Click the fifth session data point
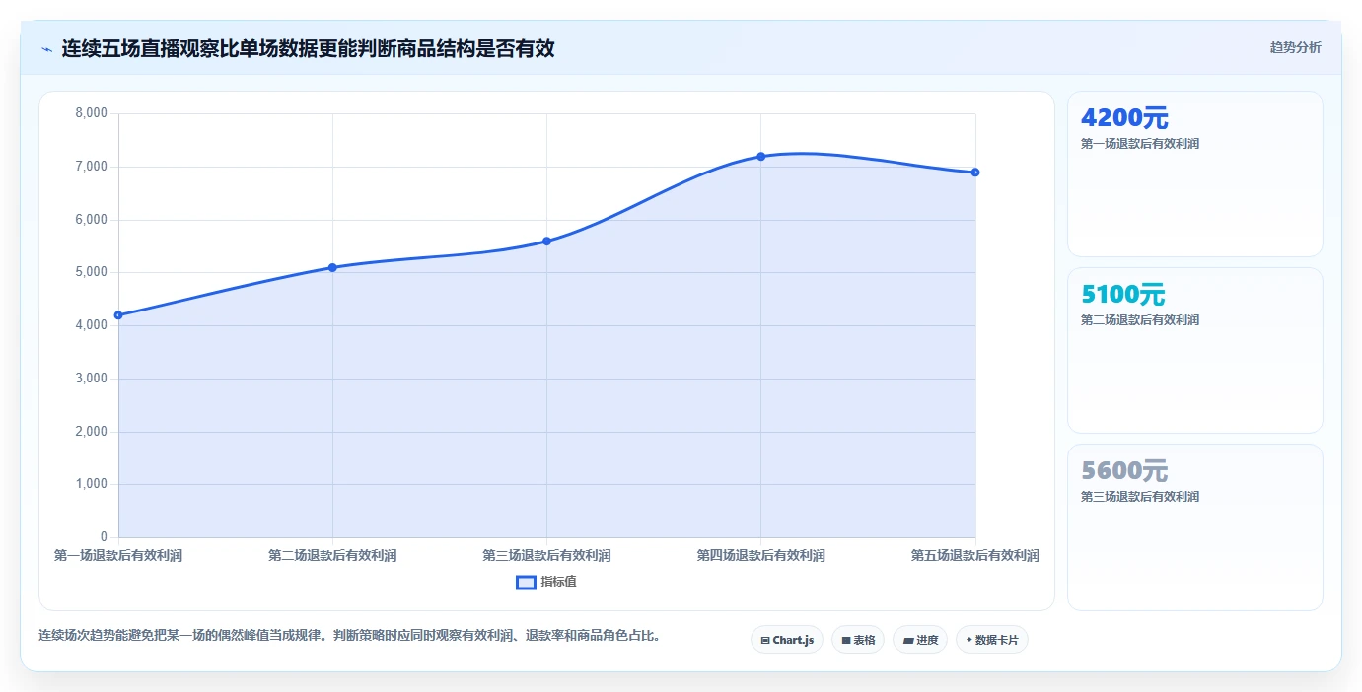The height and width of the screenshot is (692, 1362). tap(975, 173)
